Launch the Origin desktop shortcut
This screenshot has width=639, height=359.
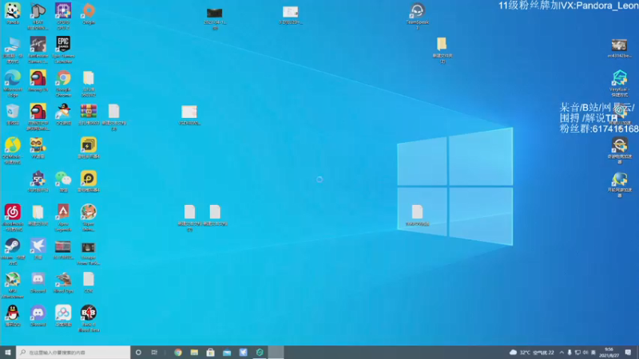[x=89, y=14]
